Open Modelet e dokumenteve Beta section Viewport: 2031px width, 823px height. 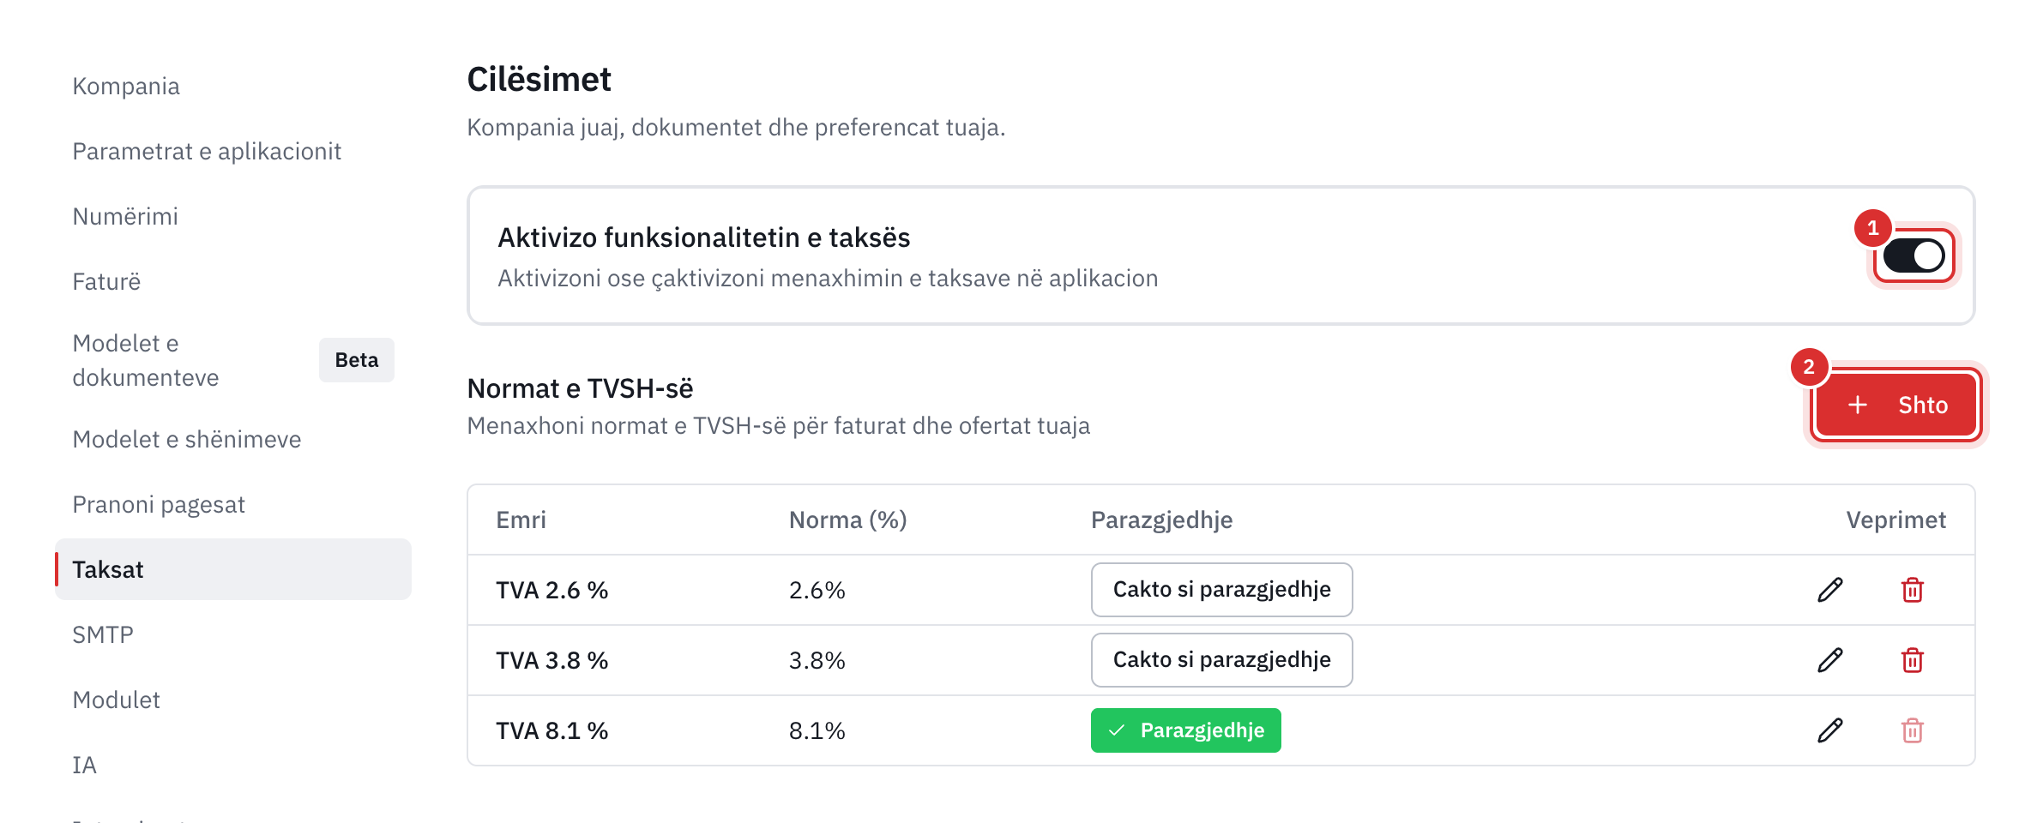pyautogui.click(x=233, y=360)
